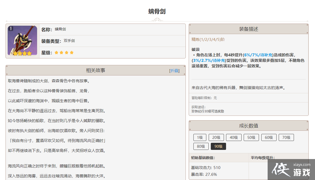
Task: Click the 装备描述 panel header
Action: [248, 29]
